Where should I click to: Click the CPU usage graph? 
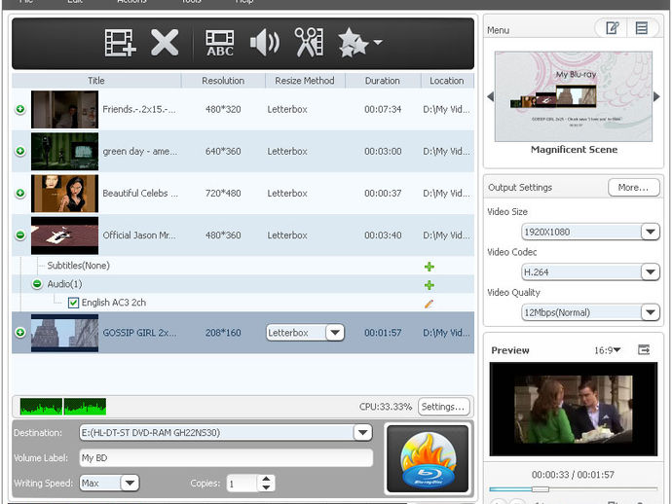point(63,407)
